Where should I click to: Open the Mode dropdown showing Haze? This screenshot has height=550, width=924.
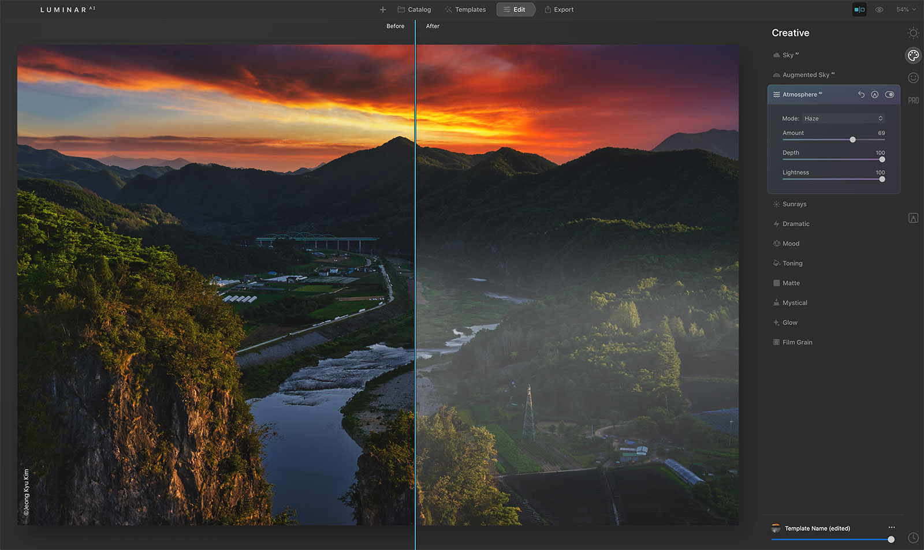843,118
